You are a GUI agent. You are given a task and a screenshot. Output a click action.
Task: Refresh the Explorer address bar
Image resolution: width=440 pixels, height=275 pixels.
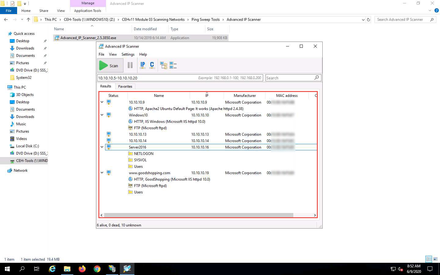(369, 20)
